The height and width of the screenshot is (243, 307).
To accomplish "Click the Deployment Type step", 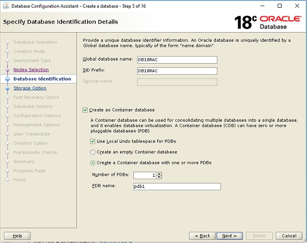I will tap(32, 61).
